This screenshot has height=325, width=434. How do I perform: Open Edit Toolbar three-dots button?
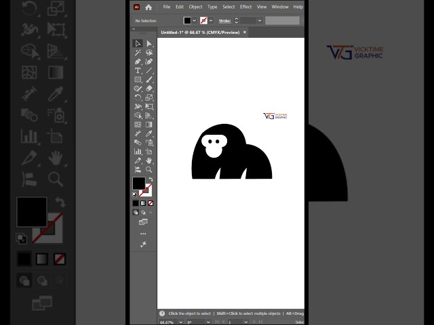143,234
